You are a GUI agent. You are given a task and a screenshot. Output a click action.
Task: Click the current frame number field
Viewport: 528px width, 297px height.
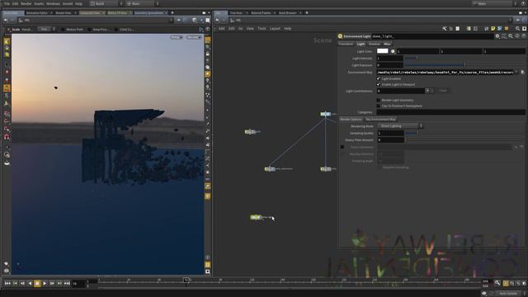coord(78,284)
